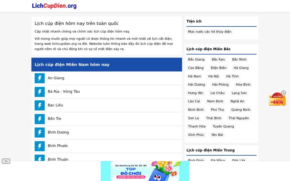Select Cao Bằng province link
The image size is (290, 181).
coord(196,68)
